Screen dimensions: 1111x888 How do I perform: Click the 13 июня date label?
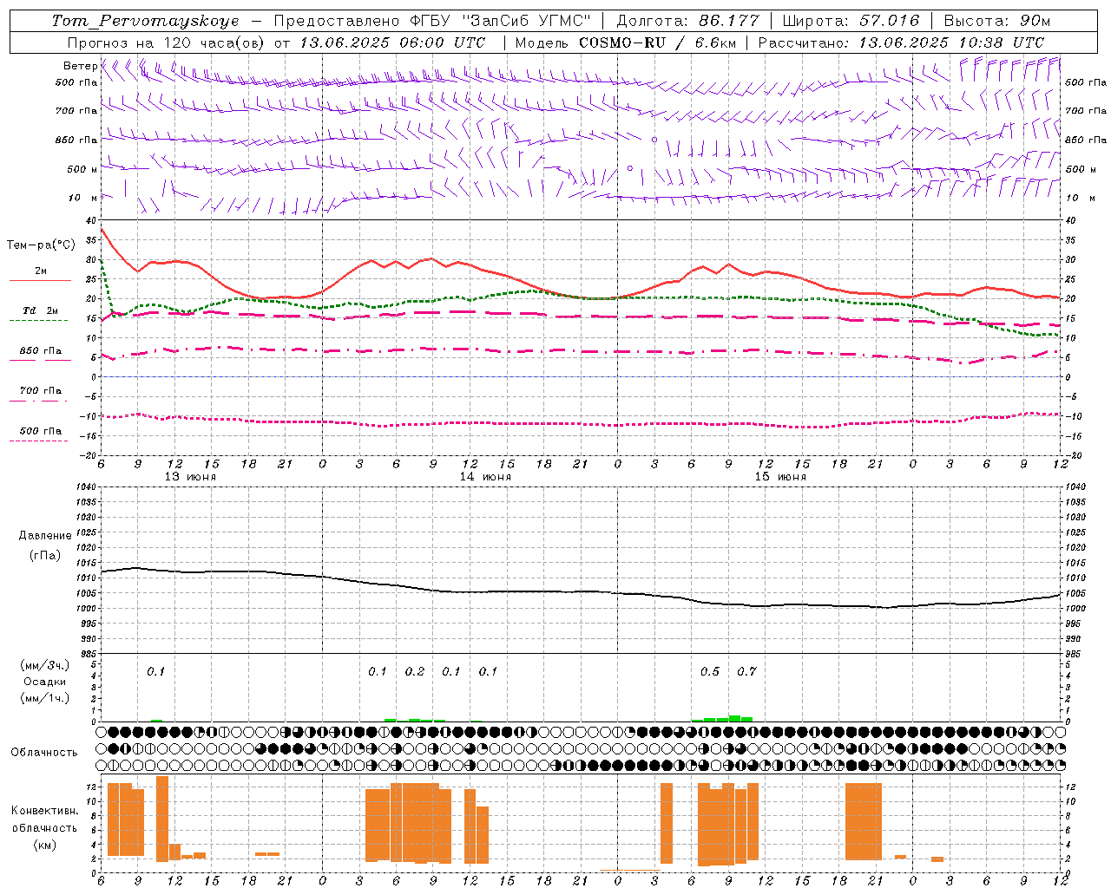[x=191, y=477]
